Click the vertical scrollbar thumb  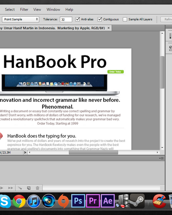click(162, 72)
